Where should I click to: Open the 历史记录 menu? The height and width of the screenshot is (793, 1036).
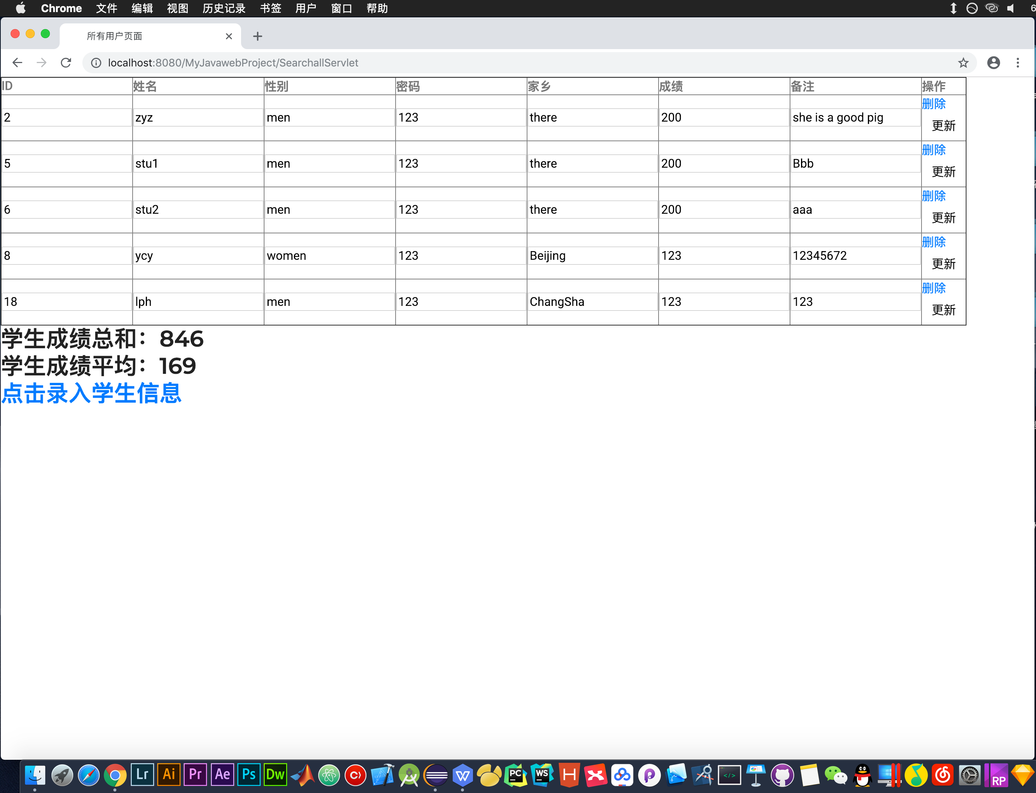224,8
